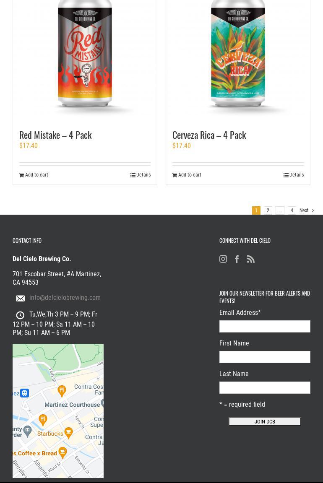Open the Facebook icon link

[x=237, y=259]
